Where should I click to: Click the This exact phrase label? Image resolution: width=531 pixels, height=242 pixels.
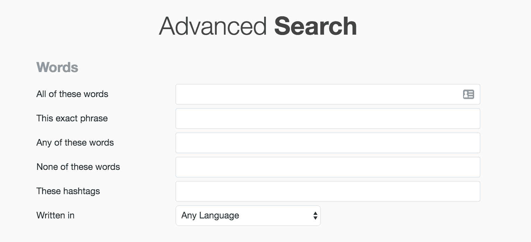click(x=72, y=118)
